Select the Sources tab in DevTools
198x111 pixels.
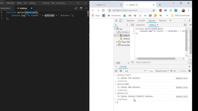[152, 21]
